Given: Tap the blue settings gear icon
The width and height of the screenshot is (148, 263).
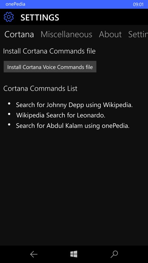Looking at the screenshot, I should (x=9, y=17).
